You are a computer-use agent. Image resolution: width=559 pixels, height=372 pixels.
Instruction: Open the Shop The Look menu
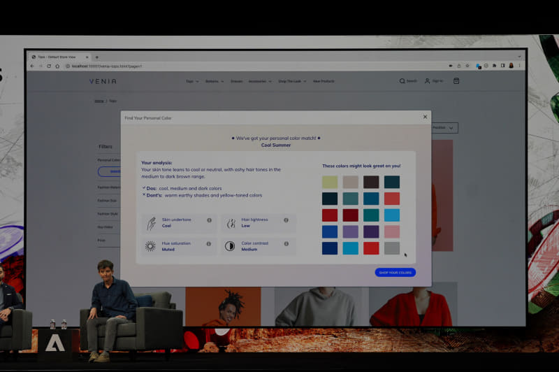coord(292,81)
